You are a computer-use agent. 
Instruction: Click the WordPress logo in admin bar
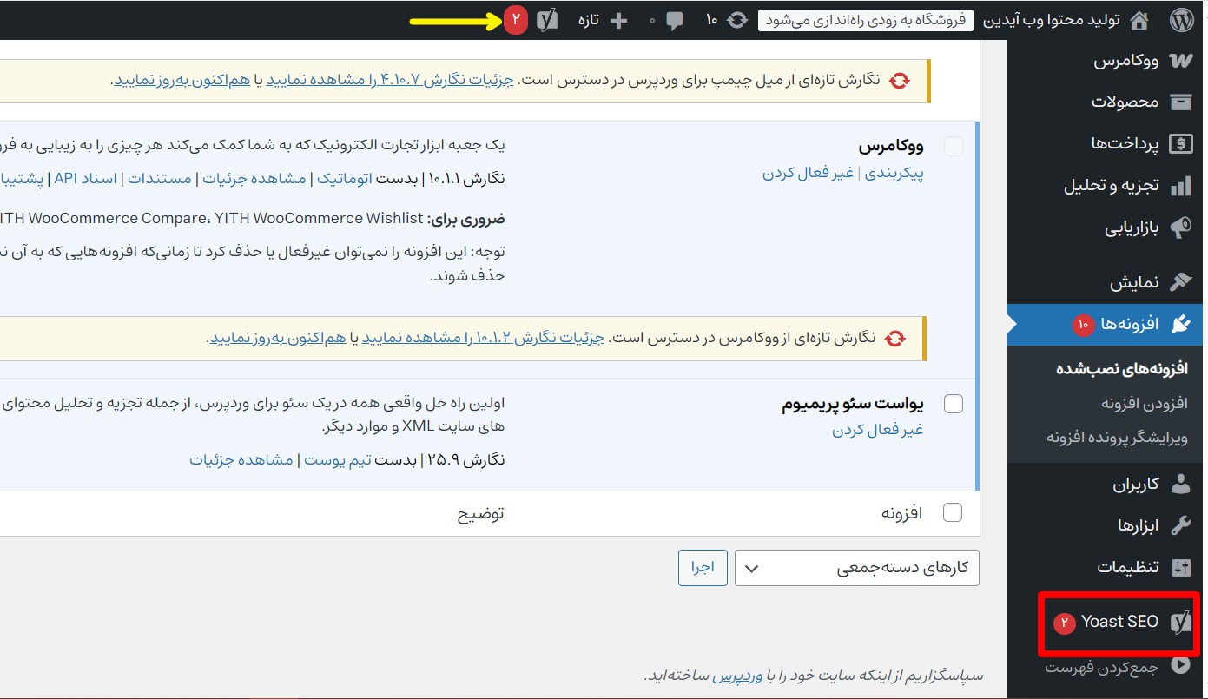(1181, 20)
